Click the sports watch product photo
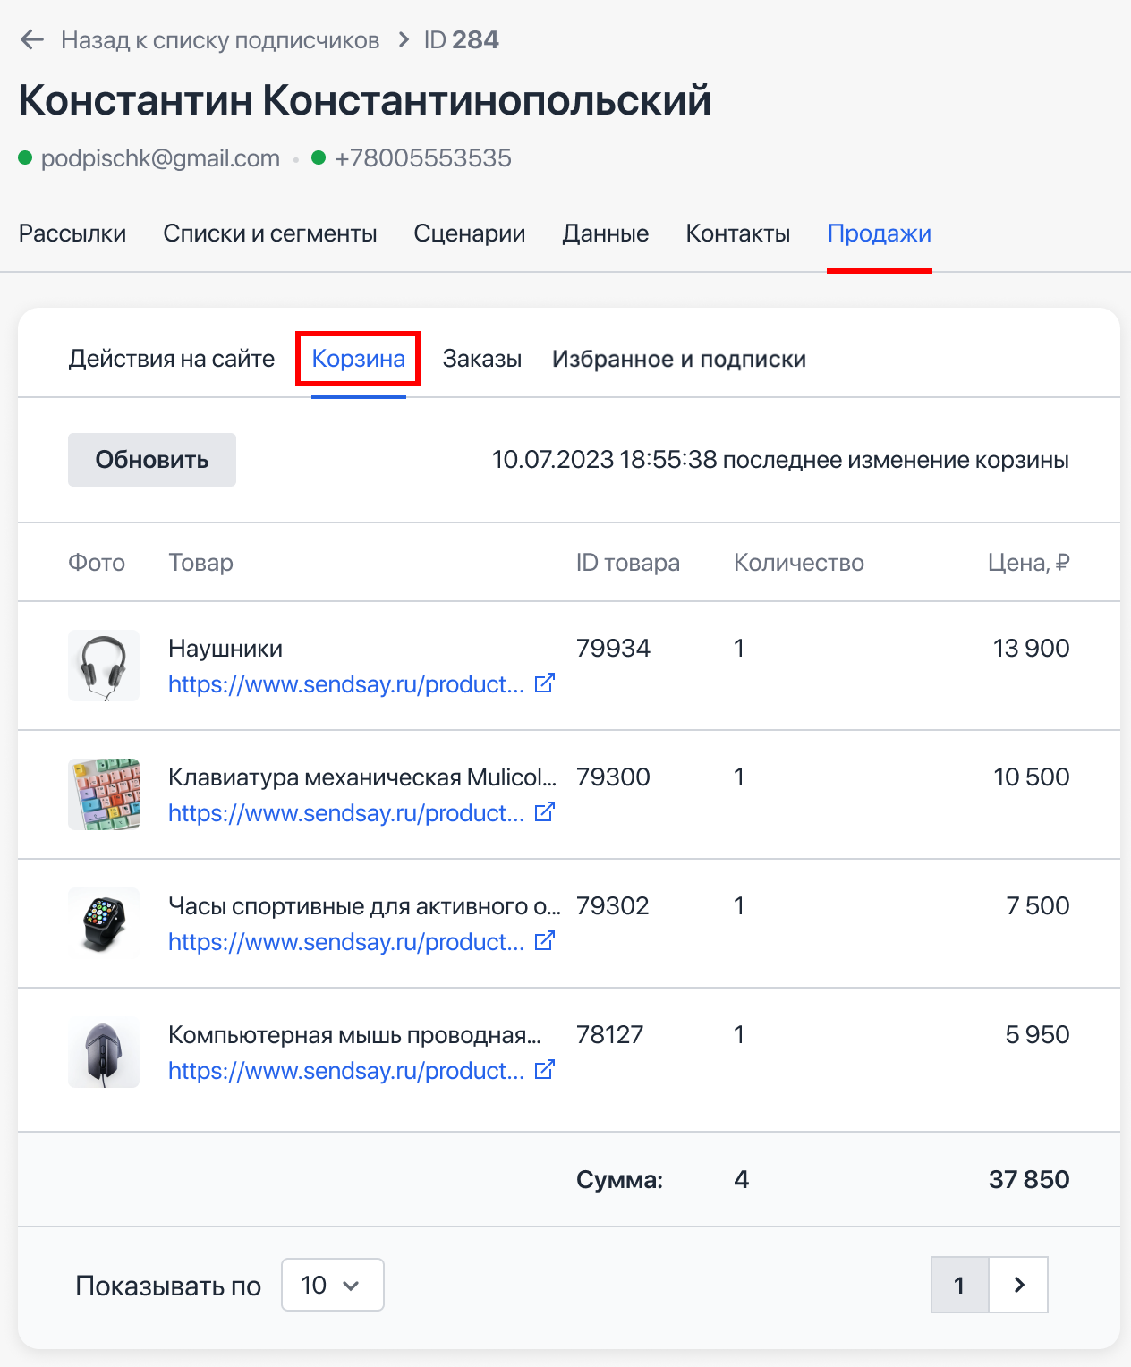The height and width of the screenshot is (1367, 1131). (104, 923)
